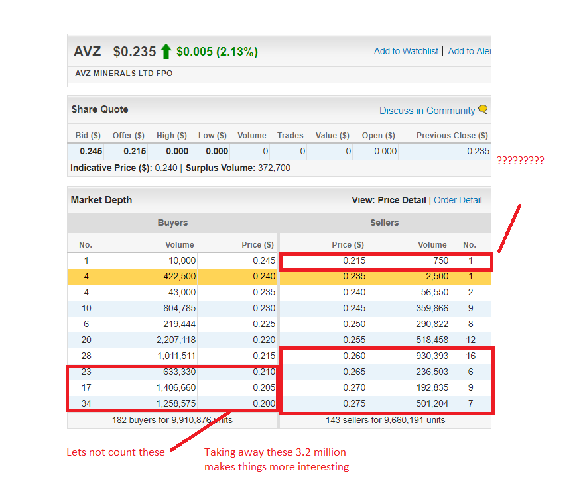Click seller volume 56,550
Viewport: 577px width, 496px height.
click(435, 292)
